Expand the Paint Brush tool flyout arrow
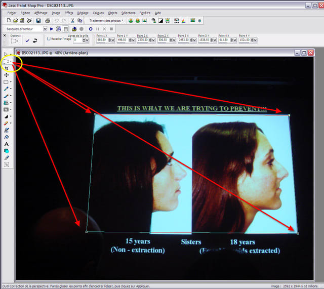The image size is (324, 289). click(x=11, y=96)
